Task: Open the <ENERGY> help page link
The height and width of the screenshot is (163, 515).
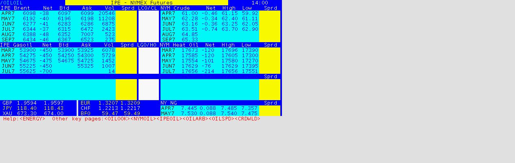Action: (x=32, y=119)
